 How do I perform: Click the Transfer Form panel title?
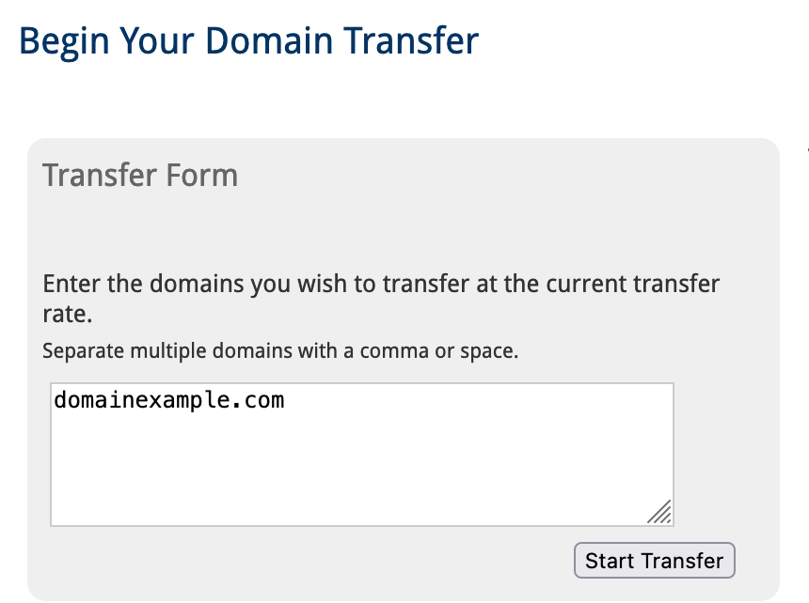click(140, 176)
